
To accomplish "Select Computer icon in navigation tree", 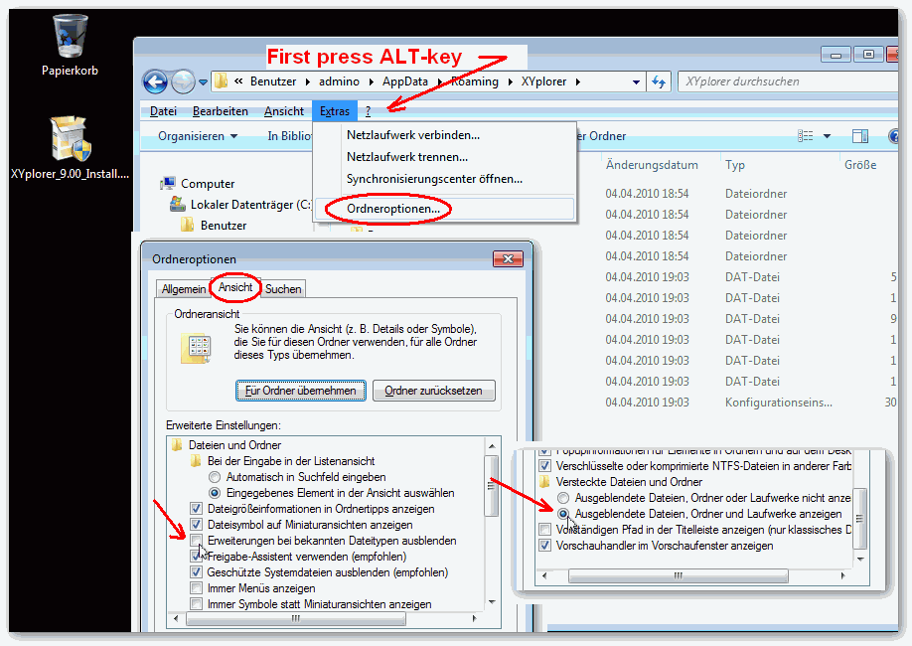I will pyautogui.click(x=168, y=184).
